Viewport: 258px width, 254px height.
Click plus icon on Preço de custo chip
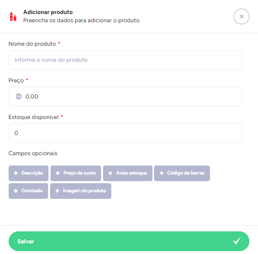(58, 173)
